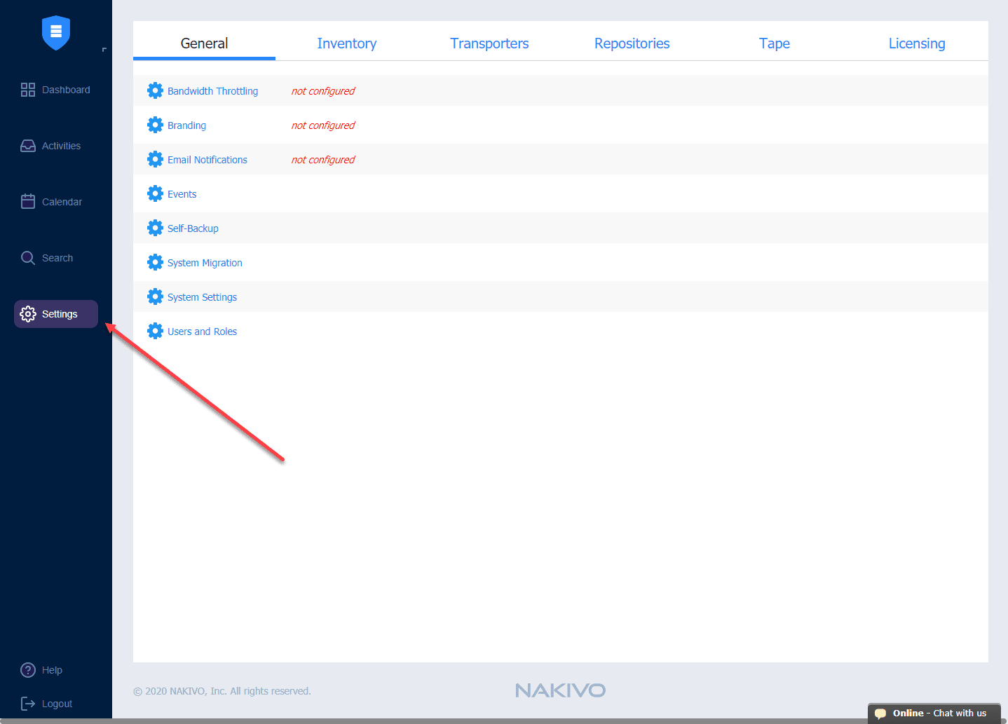This screenshot has width=1008, height=724.
Task: Click the Dashboard grid icon
Action: (28, 90)
